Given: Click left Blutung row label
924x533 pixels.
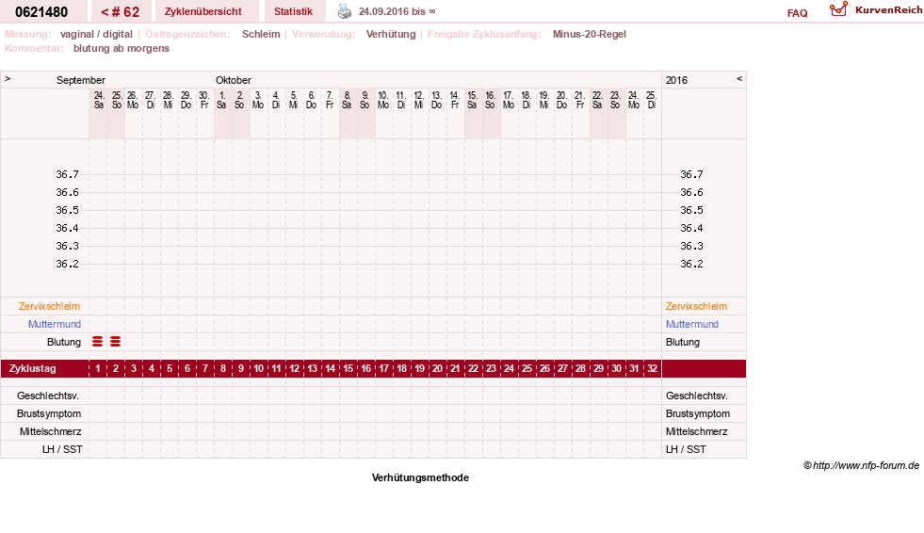Looking at the screenshot, I should [64, 342].
